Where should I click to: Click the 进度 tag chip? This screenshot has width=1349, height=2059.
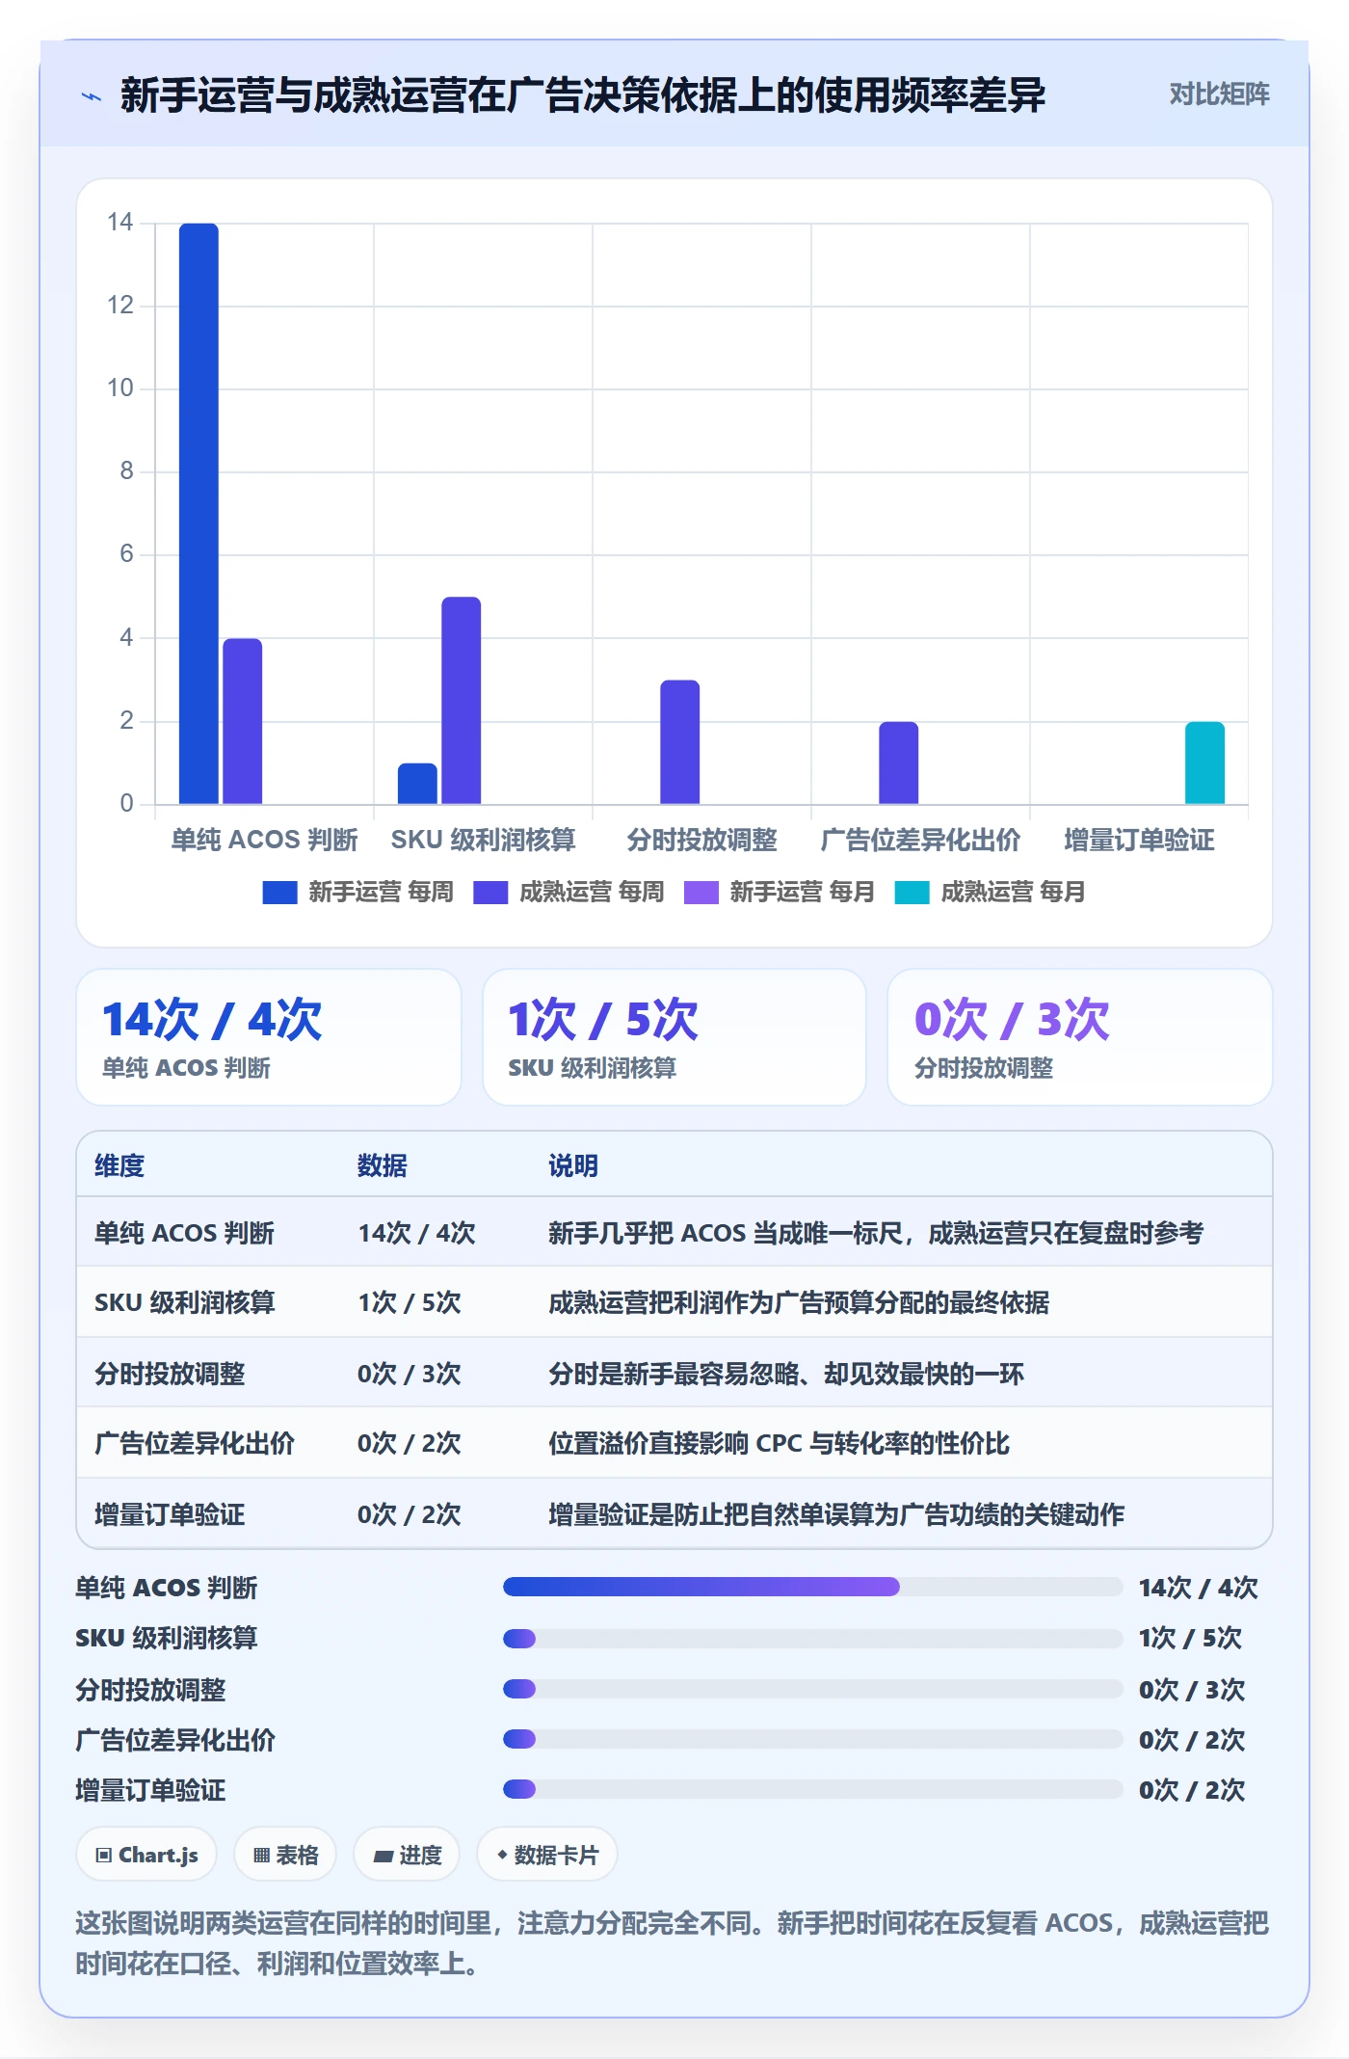point(407,1855)
